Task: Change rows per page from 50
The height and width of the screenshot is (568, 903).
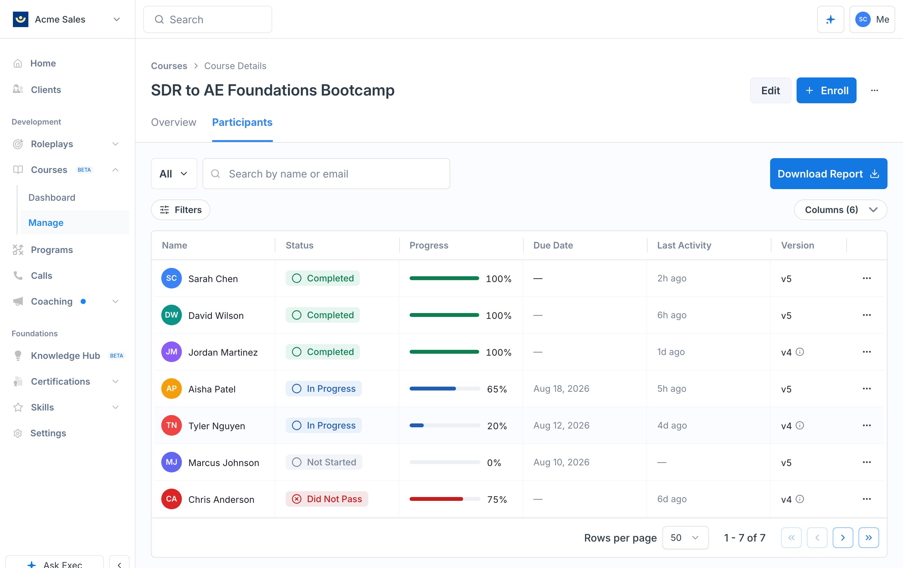Action: 685,538
